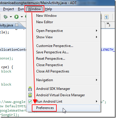Select Close Perspective entry
Screen dimensions: 116x118
[63, 65]
